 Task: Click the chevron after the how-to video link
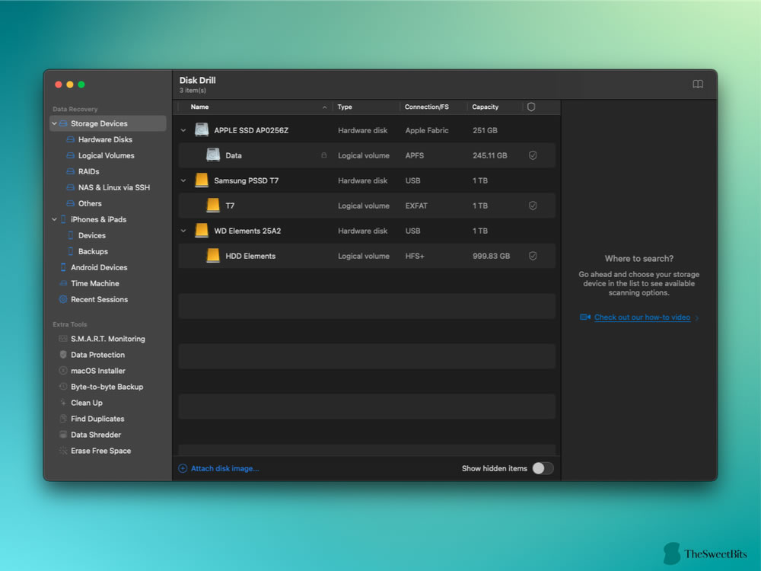[697, 318]
